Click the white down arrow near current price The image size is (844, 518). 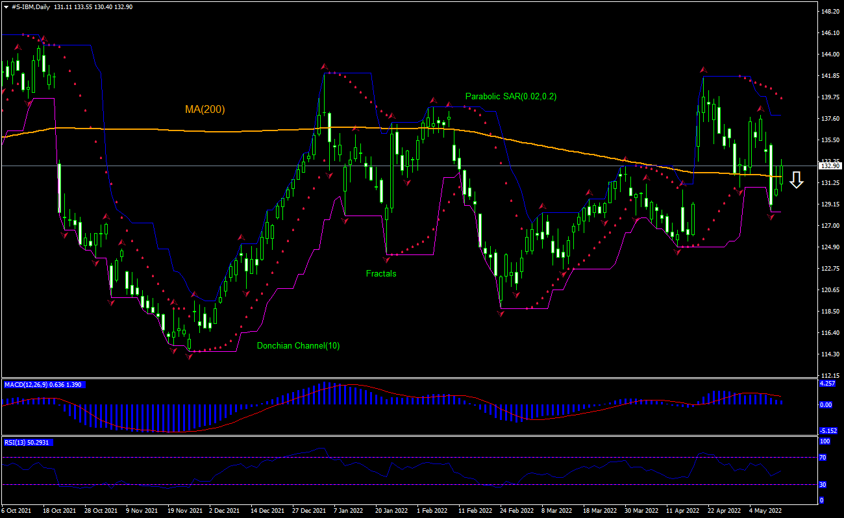pos(797,180)
